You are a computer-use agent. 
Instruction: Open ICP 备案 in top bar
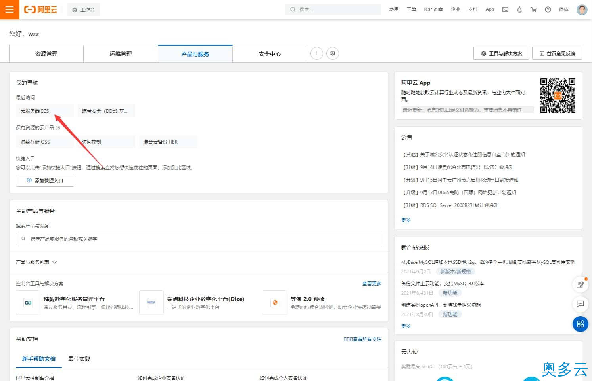point(433,9)
